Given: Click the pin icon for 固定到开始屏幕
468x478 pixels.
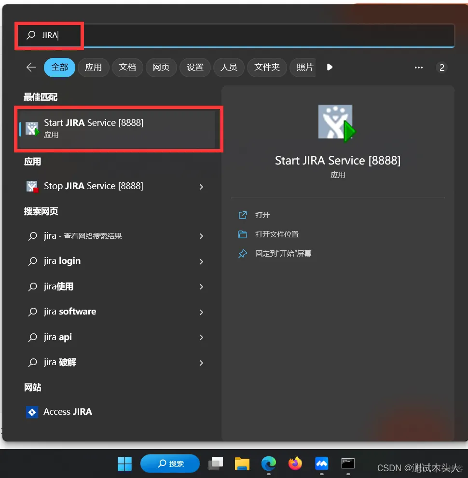Looking at the screenshot, I should point(243,253).
